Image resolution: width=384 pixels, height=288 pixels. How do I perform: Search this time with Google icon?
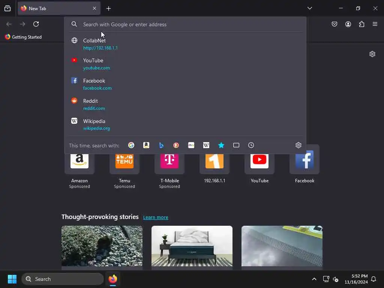click(x=131, y=145)
